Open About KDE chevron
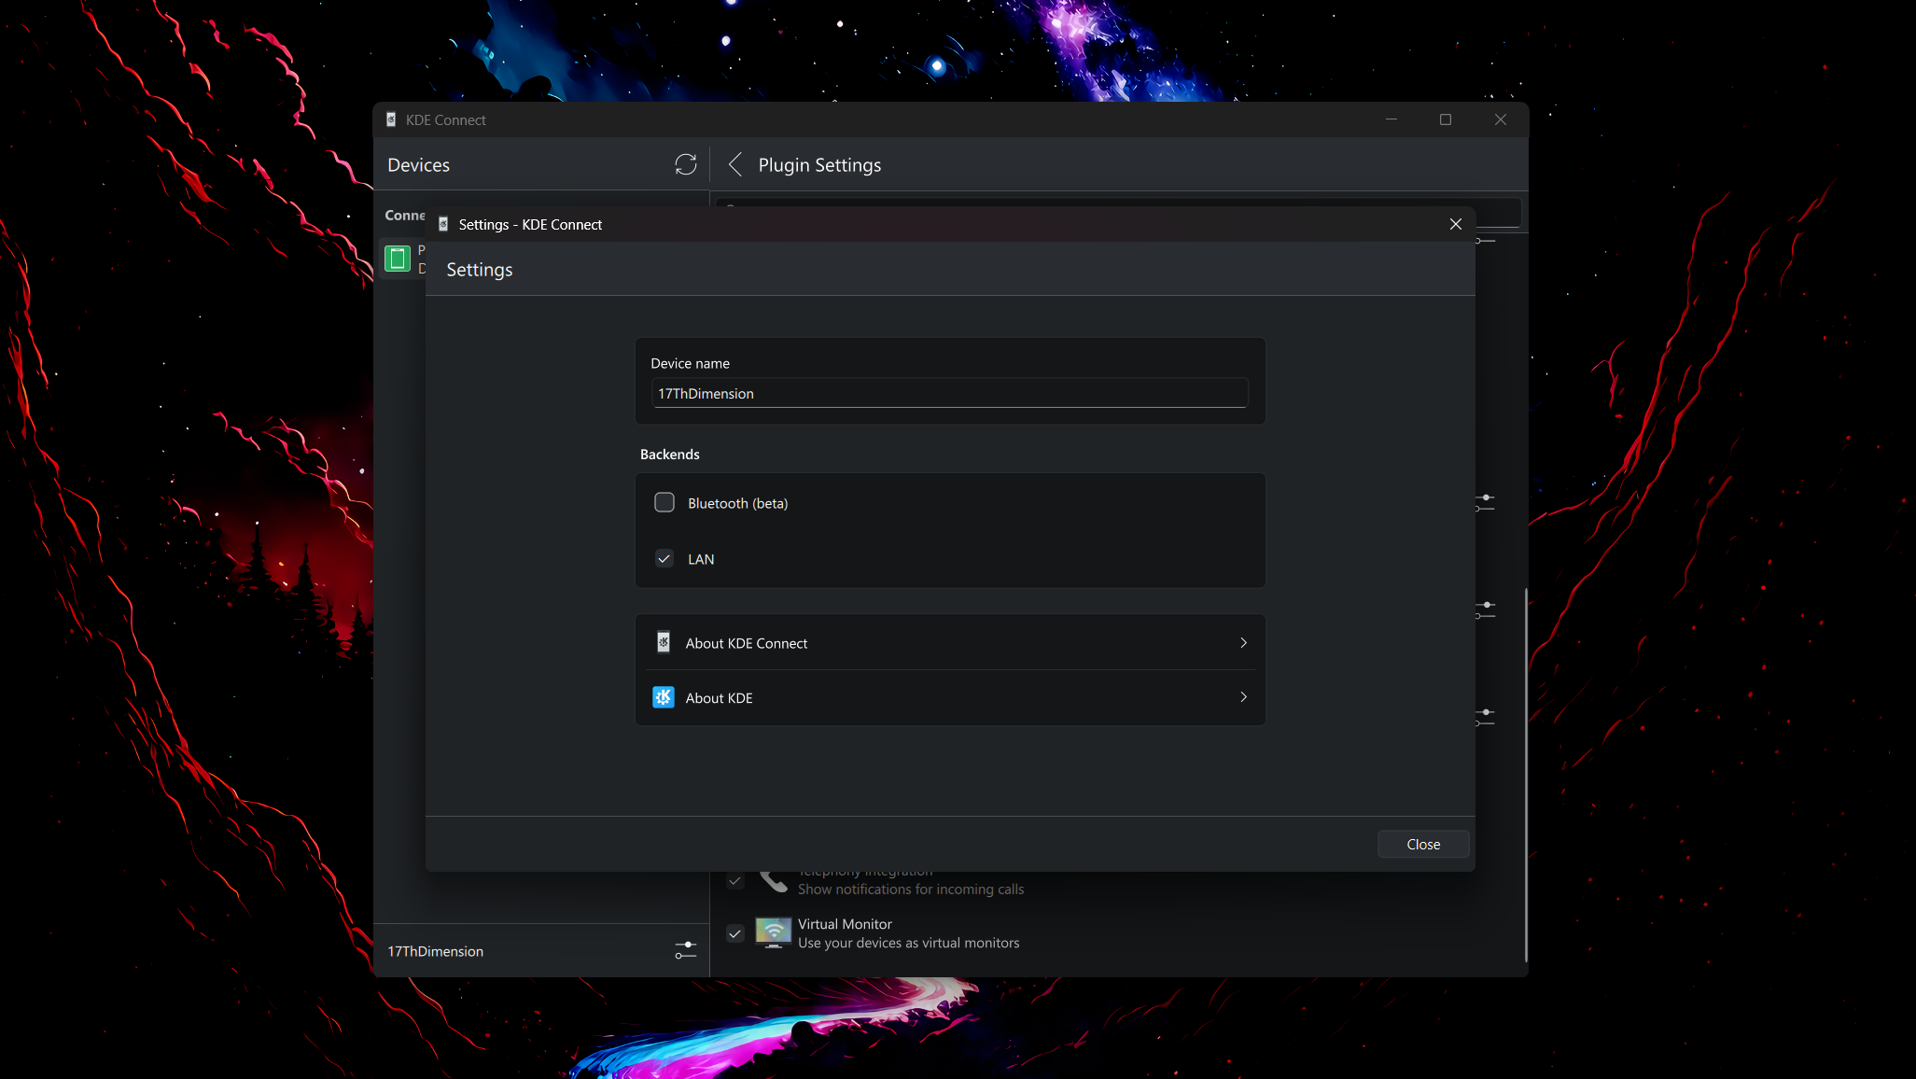 (1243, 696)
